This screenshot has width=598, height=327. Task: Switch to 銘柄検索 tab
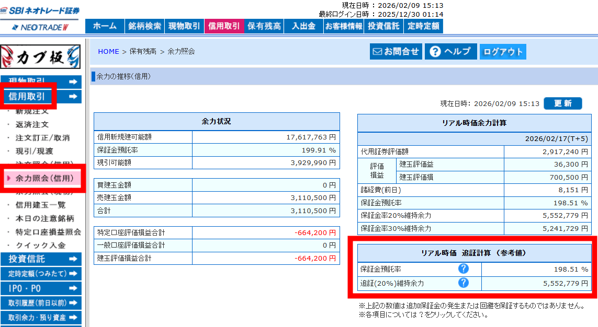tap(144, 26)
